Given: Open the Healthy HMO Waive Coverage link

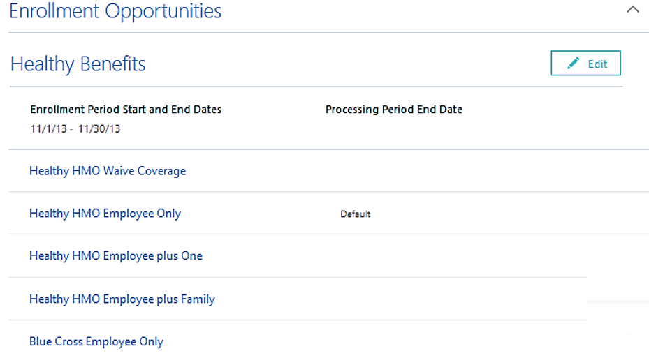Looking at the screenshot, I should (x=108, y=171).
